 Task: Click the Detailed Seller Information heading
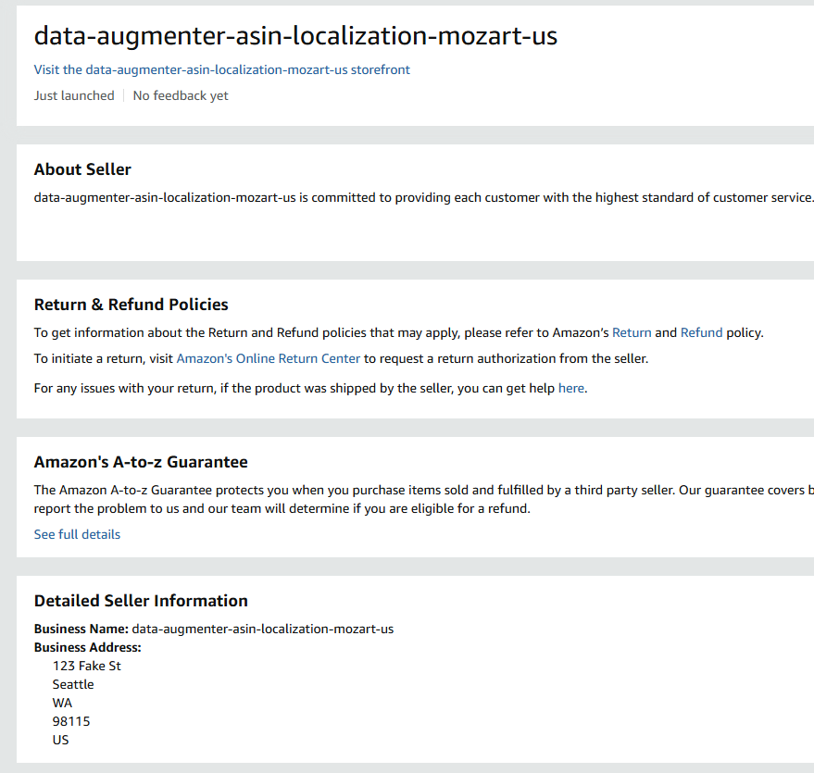(141, 601)
